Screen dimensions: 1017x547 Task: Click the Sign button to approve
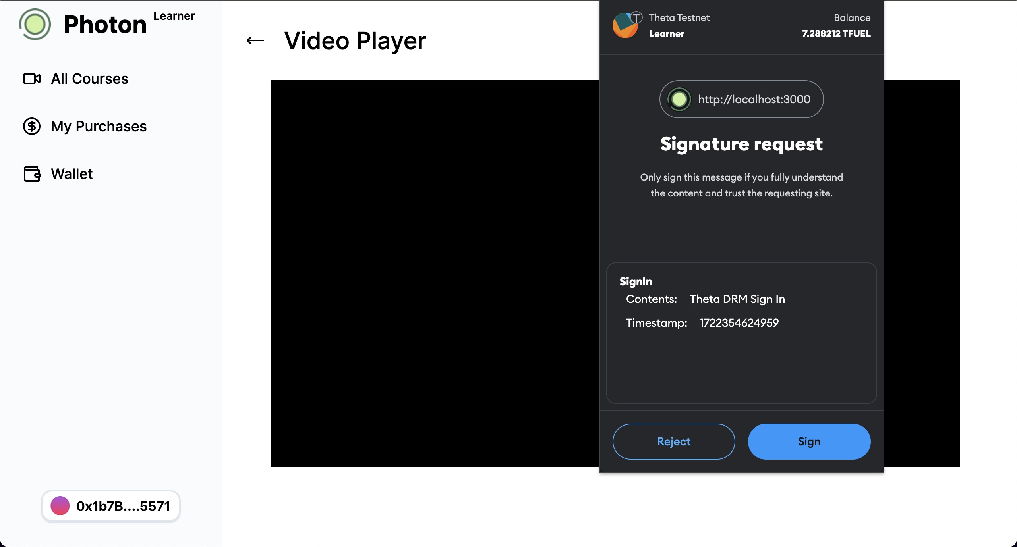(x=809, y=441)
